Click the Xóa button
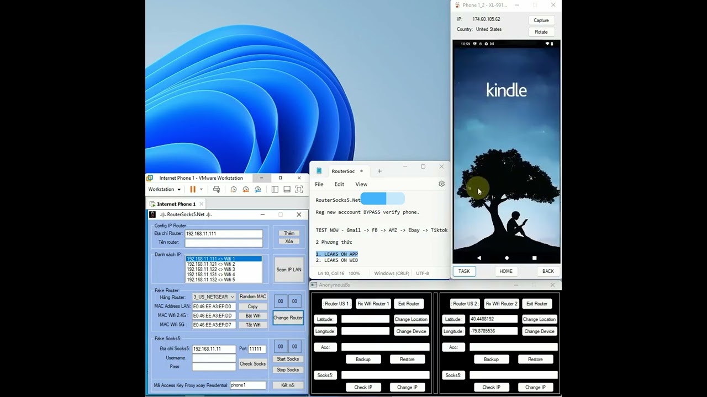The height and width of the screenshot is (397, 707). point(289,242)
